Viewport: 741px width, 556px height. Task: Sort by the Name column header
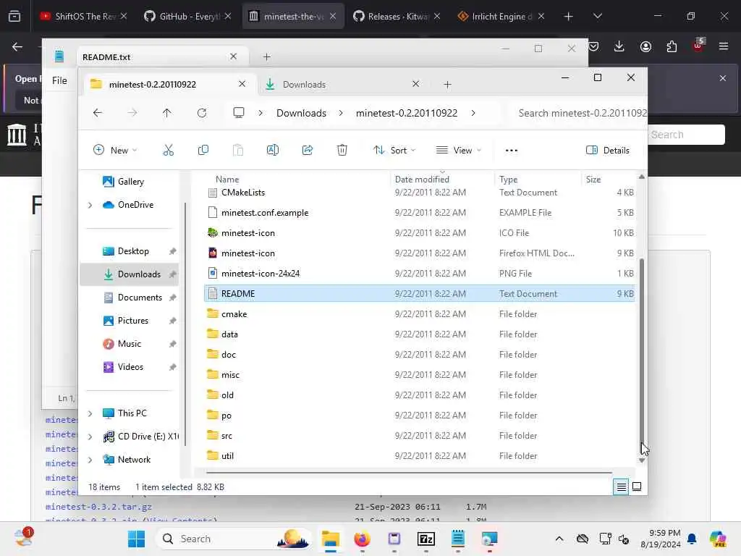pyautogui.click(x=226, y=180)
